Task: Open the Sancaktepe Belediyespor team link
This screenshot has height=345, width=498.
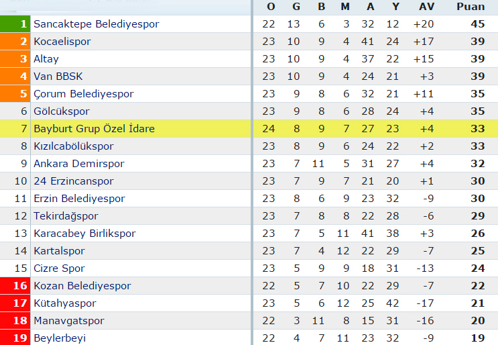Action: click(97, 24)
